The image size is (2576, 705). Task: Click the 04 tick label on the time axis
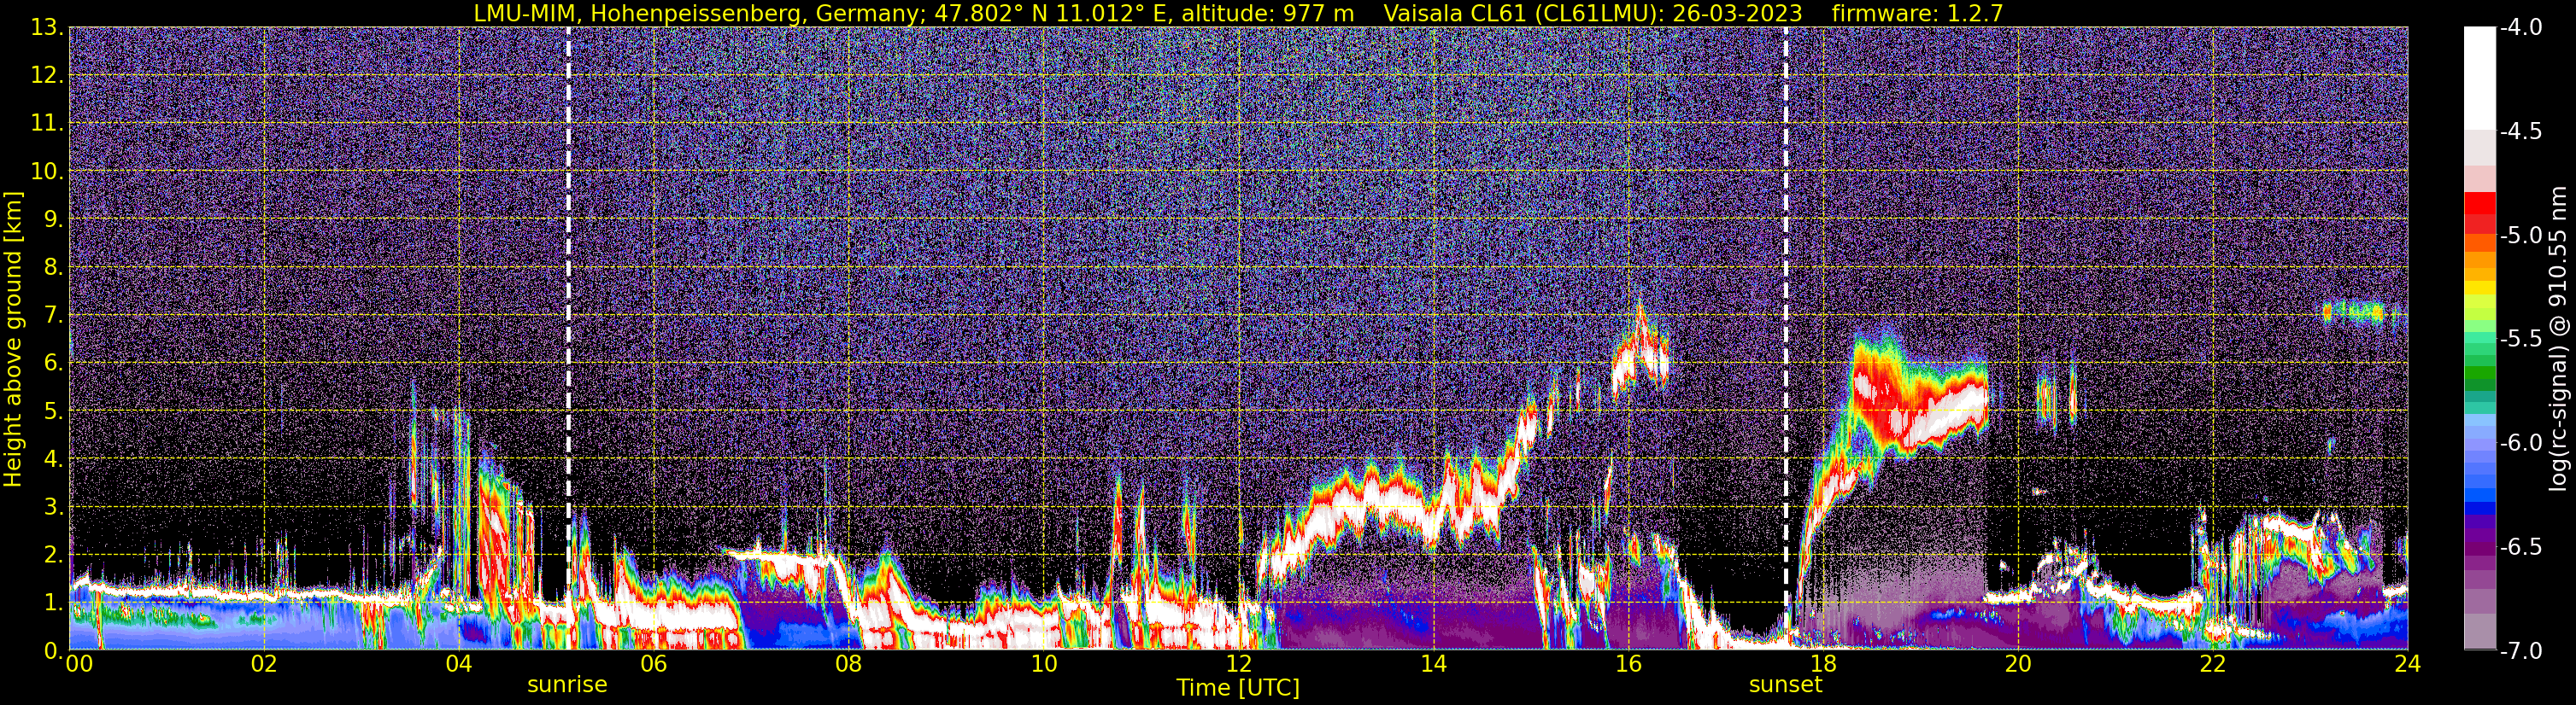coord(458,665)
